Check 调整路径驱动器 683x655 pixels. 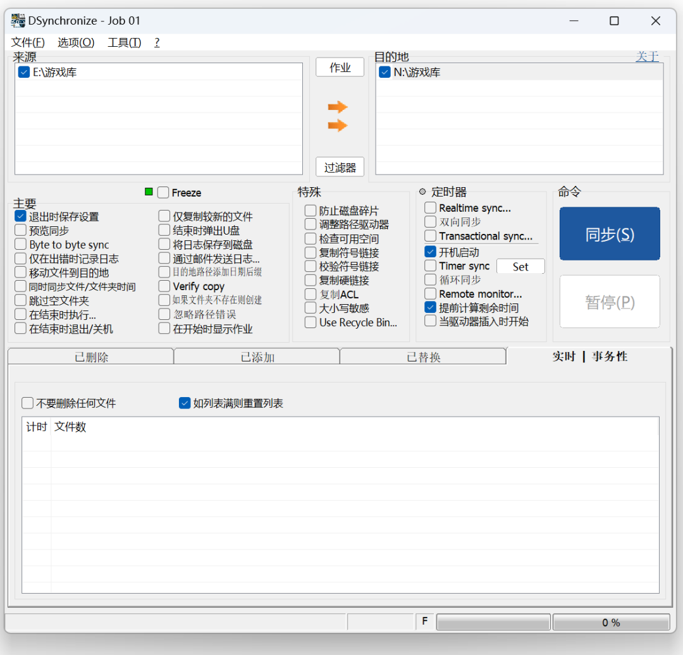tap(311, 224)
